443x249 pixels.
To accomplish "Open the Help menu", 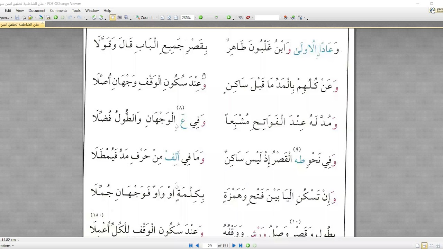I will tap(107, 10).
